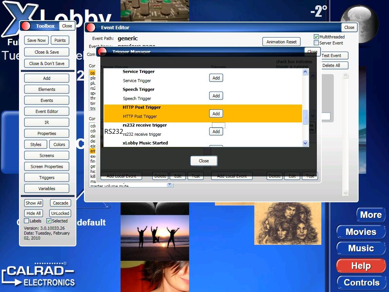The image size is (389, 292).
Task: Click the Close button below the trigger list
Action: click(x=204, y=161)
